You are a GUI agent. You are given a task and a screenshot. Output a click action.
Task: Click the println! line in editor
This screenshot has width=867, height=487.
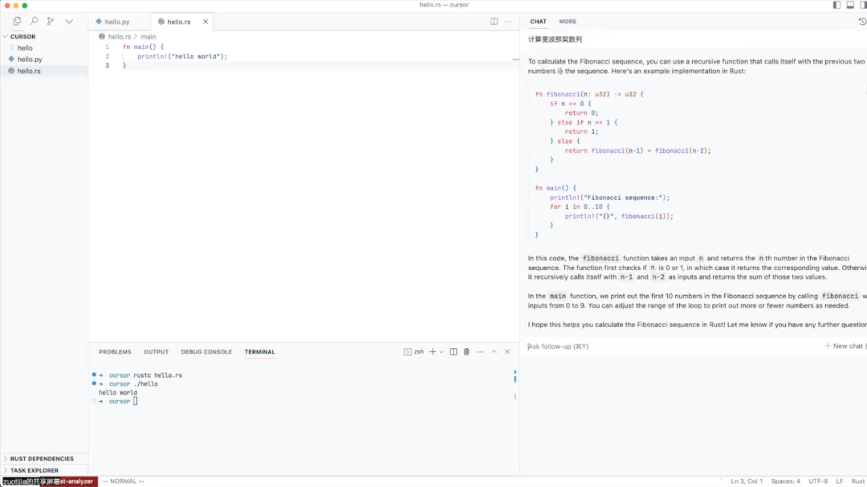coord(182,56)
